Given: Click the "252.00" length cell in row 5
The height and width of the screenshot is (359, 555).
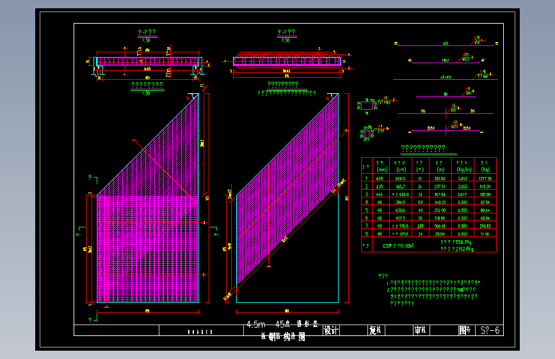Looking at the screenshot, I should click(440, 210).
